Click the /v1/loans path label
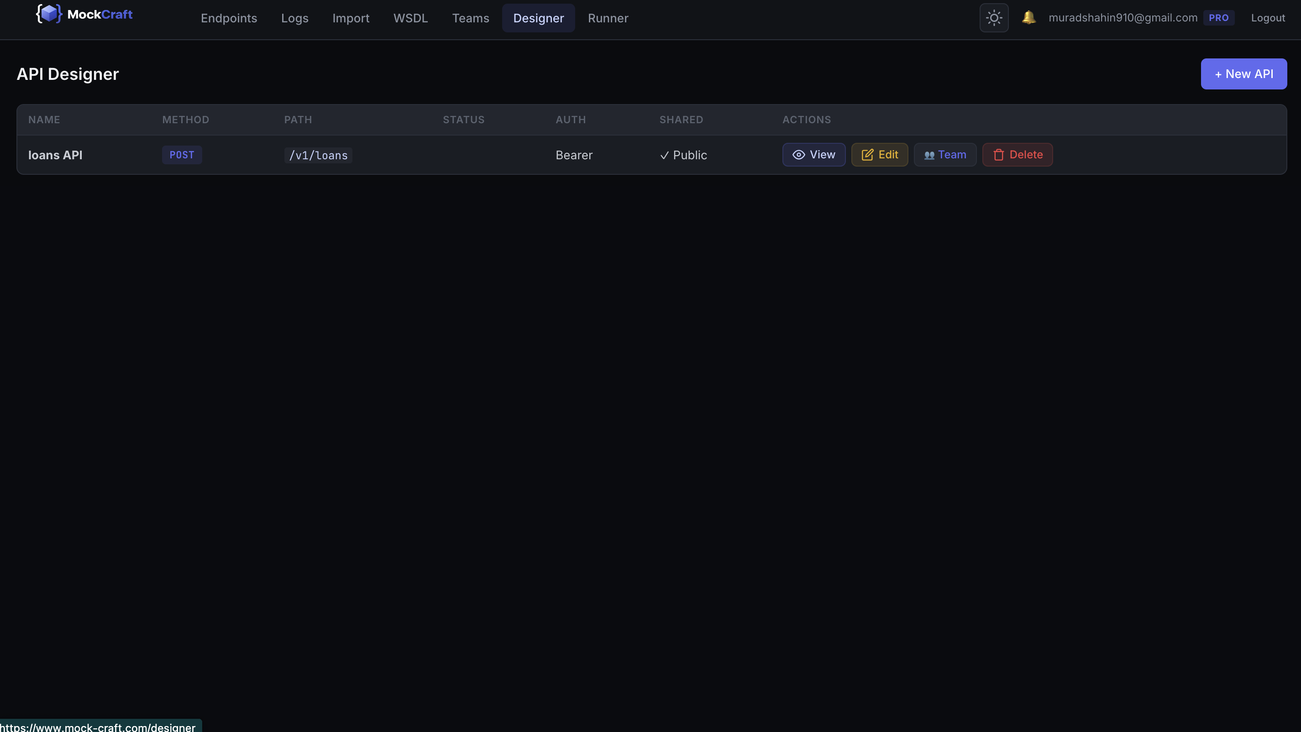The width and height of the screenshot is (1301, 732). pyautogui.click(x=318, y=156)
